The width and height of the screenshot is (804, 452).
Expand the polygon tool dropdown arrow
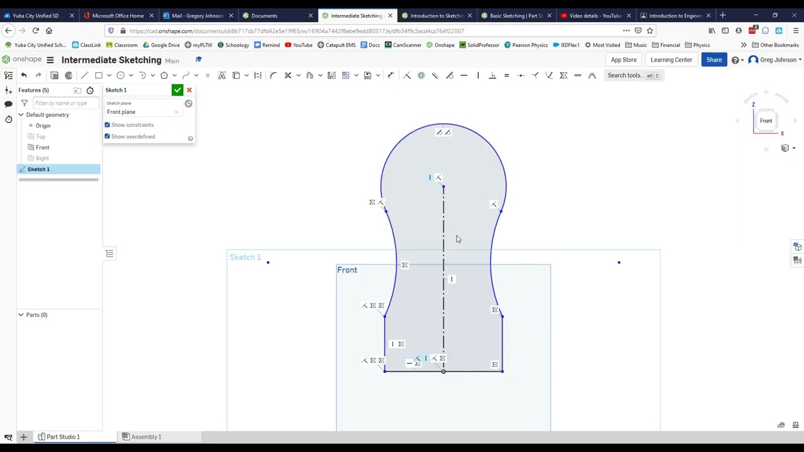pos(174,75)
